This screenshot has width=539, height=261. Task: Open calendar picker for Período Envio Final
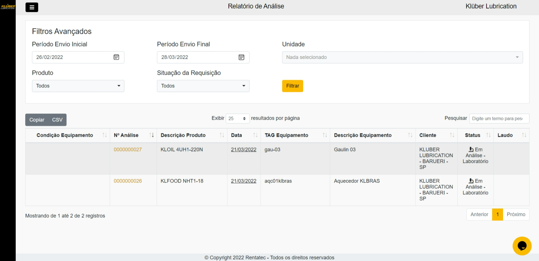241,57
